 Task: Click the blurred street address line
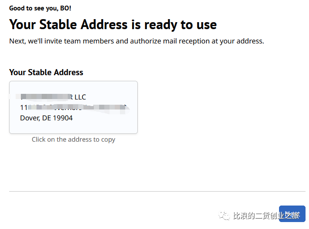74,108
